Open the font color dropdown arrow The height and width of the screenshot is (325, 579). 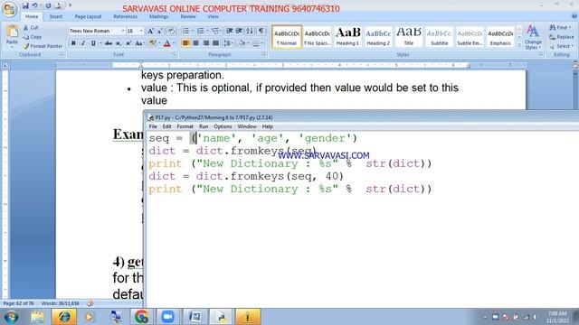(x=174, y=43)
